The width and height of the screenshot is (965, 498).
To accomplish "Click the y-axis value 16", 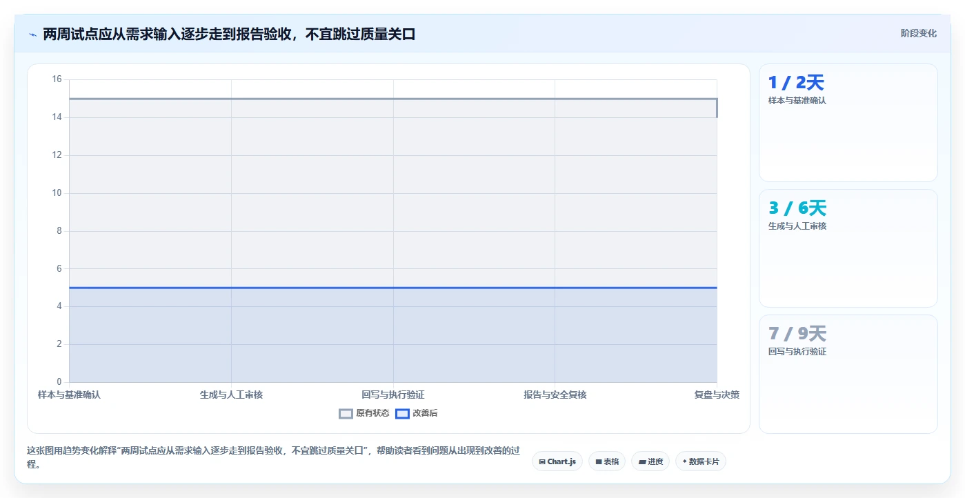I will pos(57,79).
